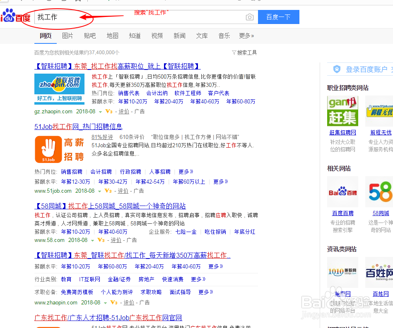Click the 软件工程师 hot position link
The height and width of the screenshot is (328, 393).
point(188,93)
